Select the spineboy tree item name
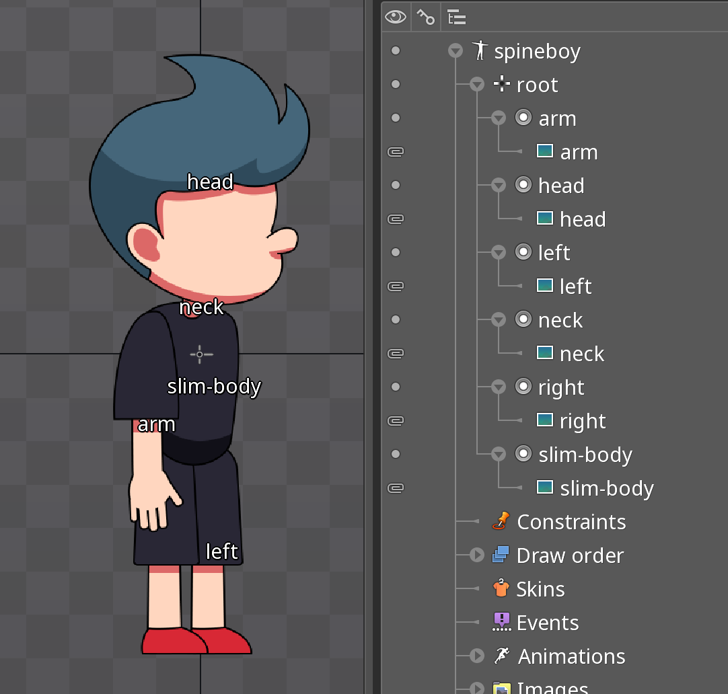Viewport: 728px width, 694px height. (537, 52)
